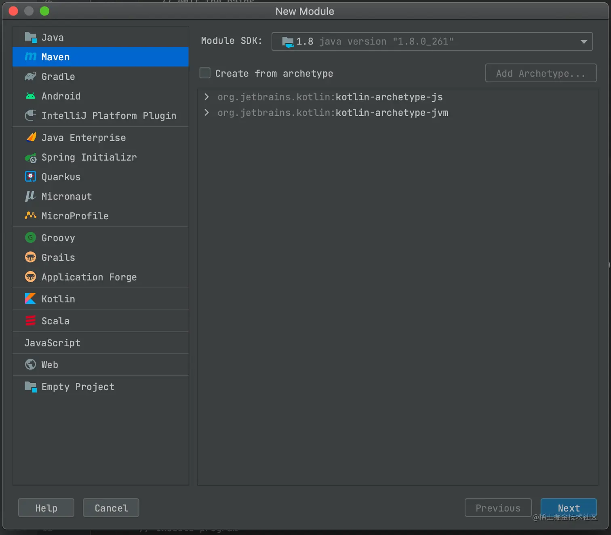The image size is (611, 535).
Task: Enable Create from archetype checkbox
Action: [205, 73]
